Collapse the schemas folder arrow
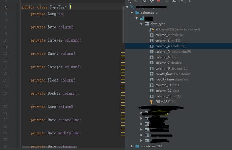Viewport: 232px width, 150px height. 132,13
